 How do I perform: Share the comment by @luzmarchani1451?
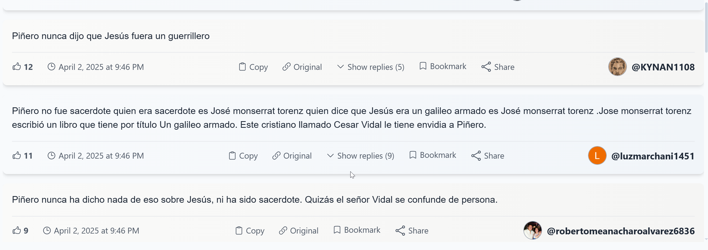488,156
